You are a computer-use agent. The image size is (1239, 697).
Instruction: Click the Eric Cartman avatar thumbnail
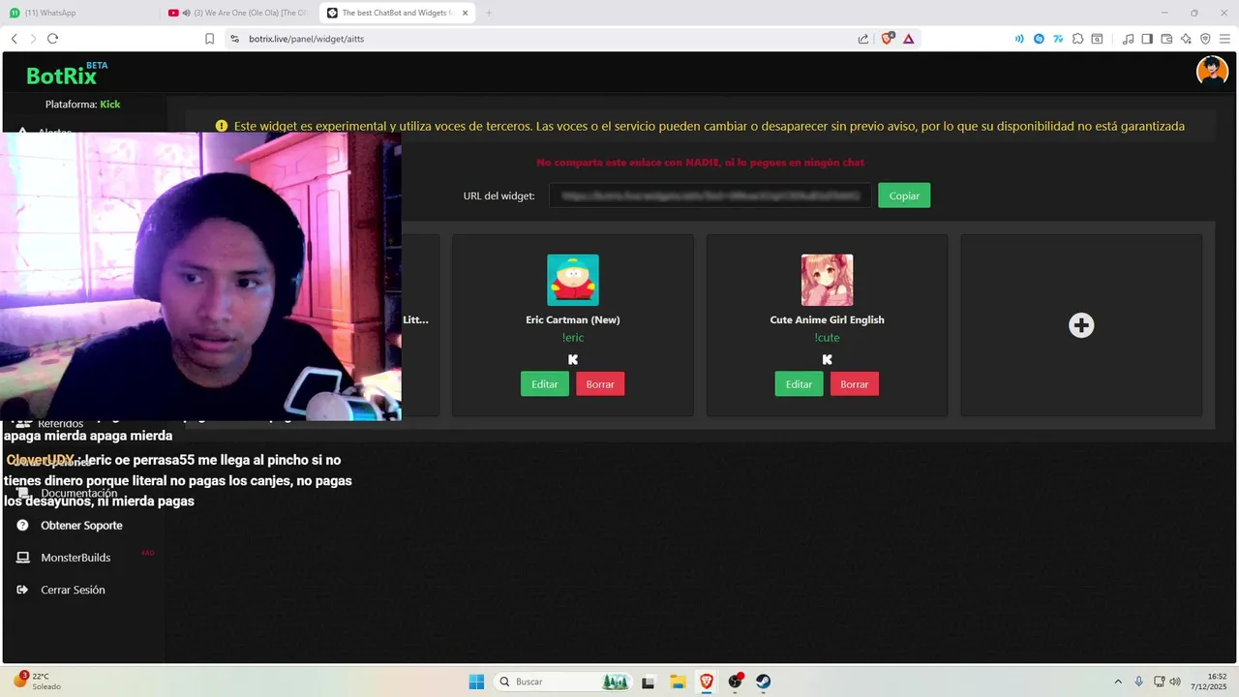[573, 280]
